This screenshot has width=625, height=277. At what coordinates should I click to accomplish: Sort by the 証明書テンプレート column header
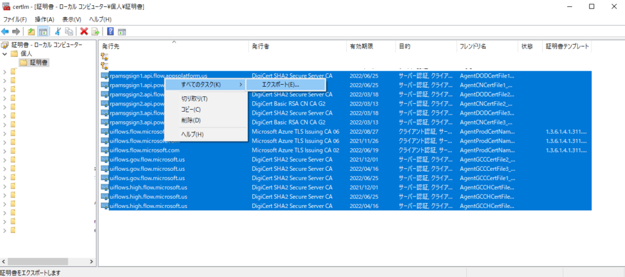pos(567,46)
